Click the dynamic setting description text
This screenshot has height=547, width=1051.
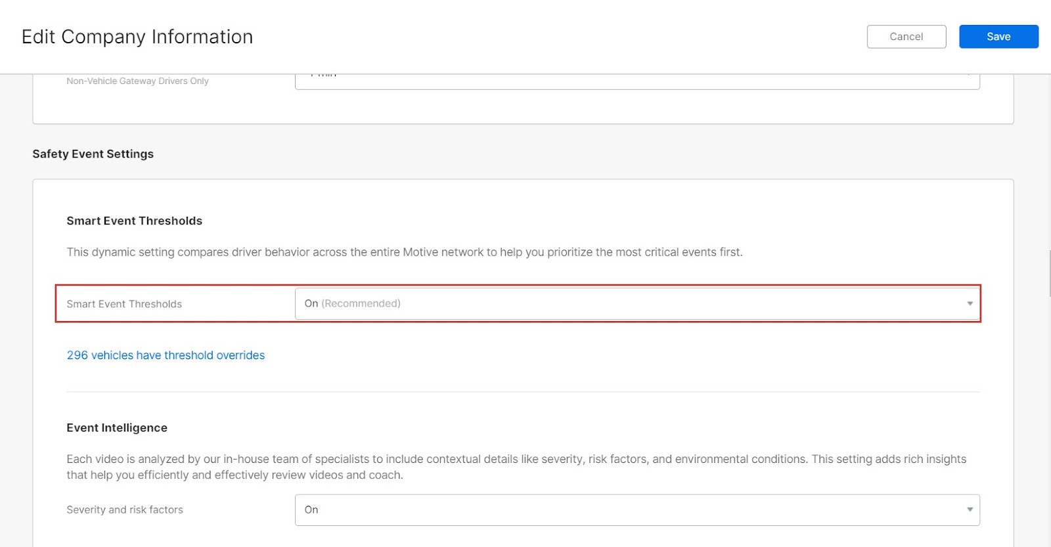coord(405,252)
